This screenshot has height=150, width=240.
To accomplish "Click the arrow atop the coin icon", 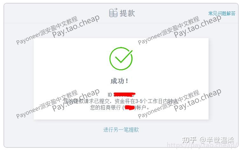I will [115, 9].
